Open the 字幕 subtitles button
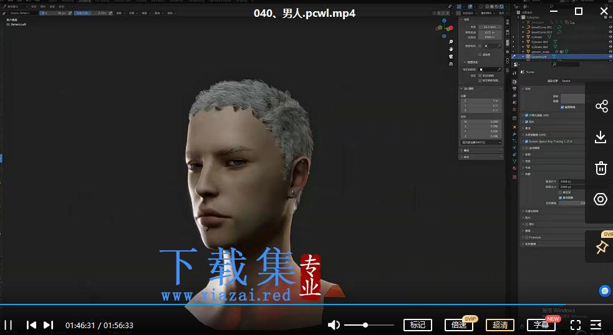This screenshot has height=335, width=613. click(541, 325)
